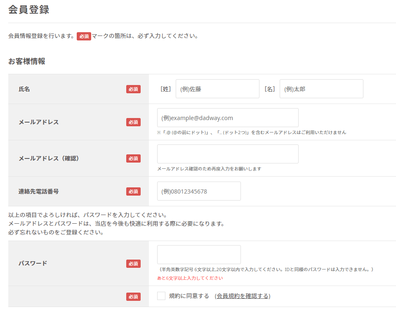Select the 連絡先電話番号 input field
Screen dimensions: 396x319
[199, 191]
